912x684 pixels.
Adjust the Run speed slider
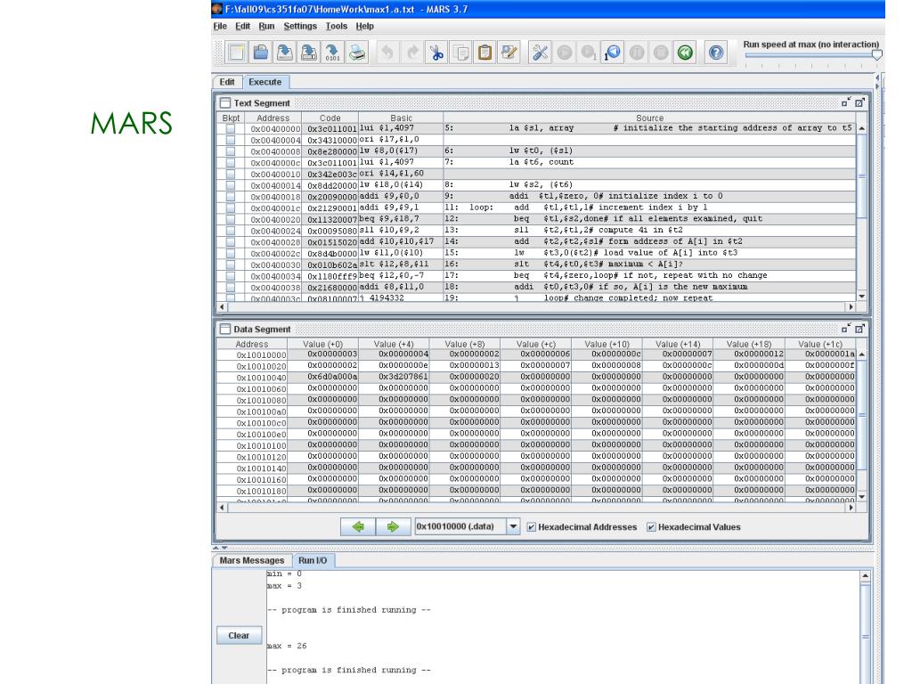[x=876, y=55]
